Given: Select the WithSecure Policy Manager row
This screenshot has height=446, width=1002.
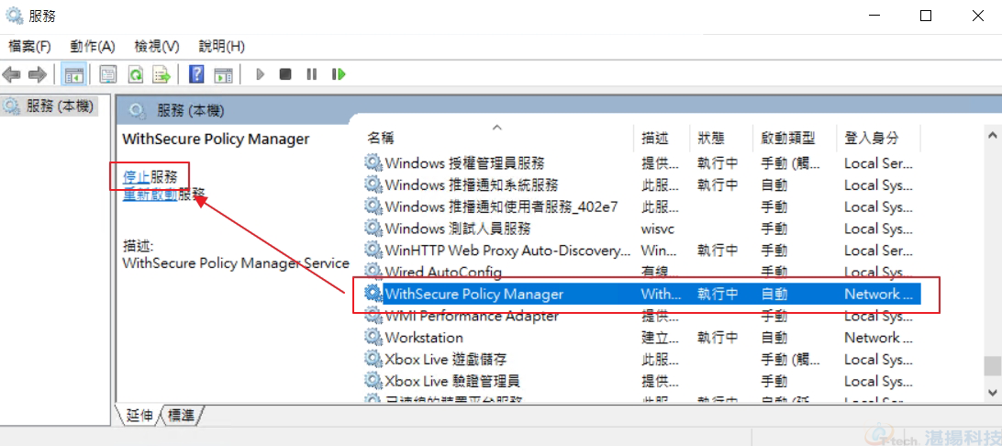Looking at the screenshot, I should pos(641,294).
